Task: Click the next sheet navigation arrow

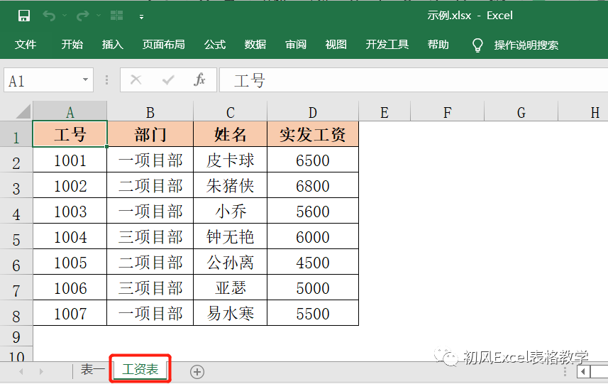Action: tap(41, 372)
